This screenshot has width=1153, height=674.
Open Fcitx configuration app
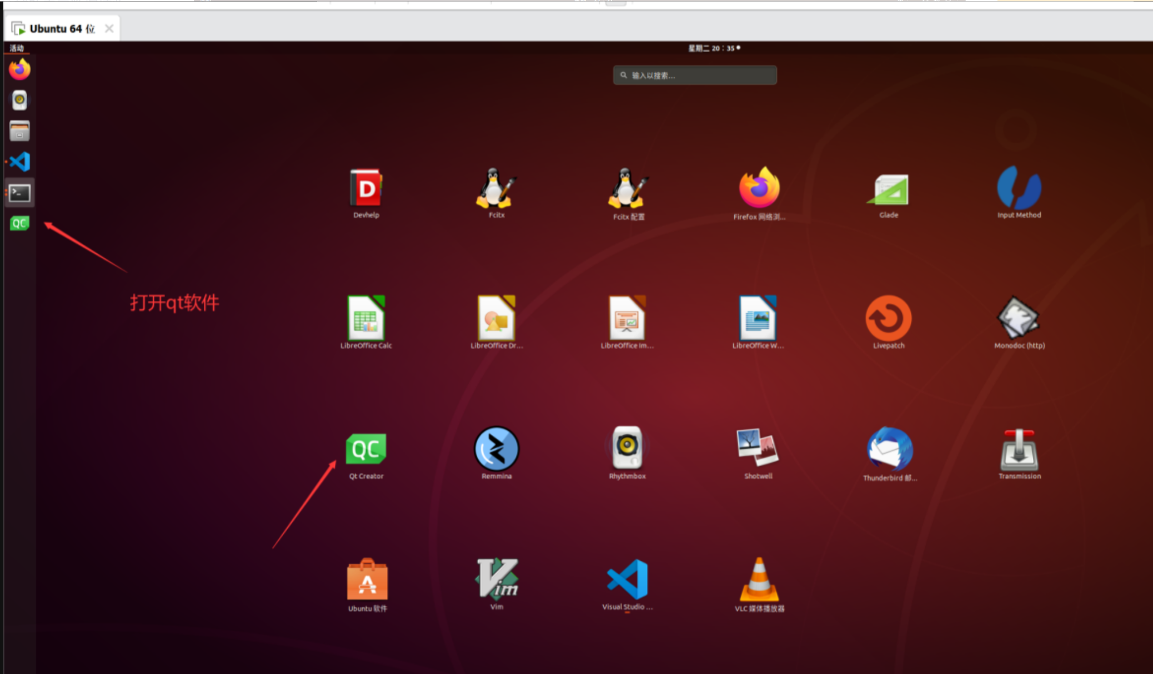point(628,189)
